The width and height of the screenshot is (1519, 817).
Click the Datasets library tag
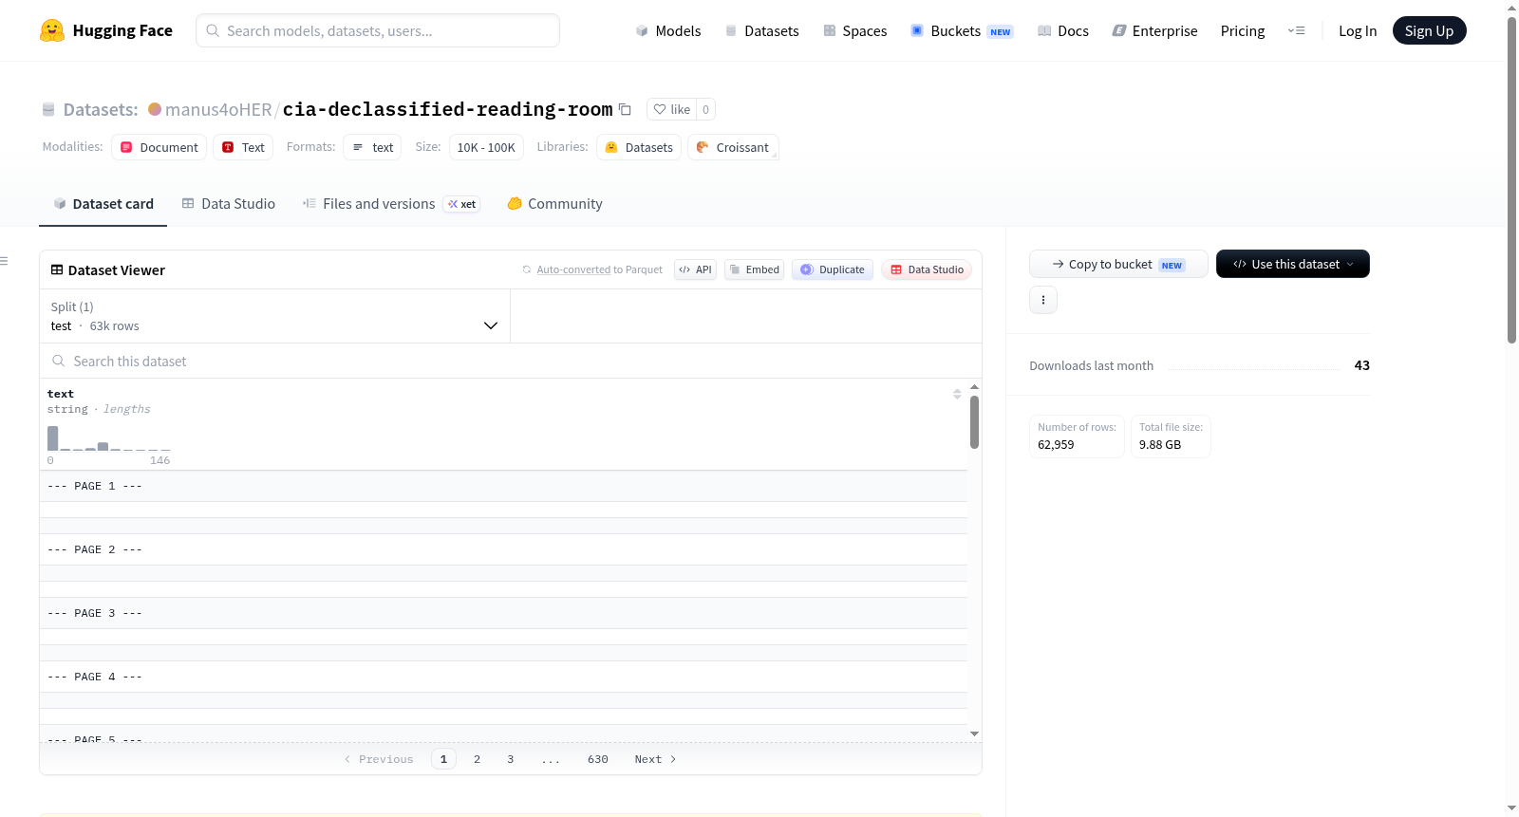(639, 147)
